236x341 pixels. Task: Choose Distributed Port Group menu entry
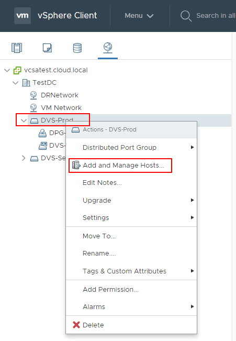tap(131, 147)
